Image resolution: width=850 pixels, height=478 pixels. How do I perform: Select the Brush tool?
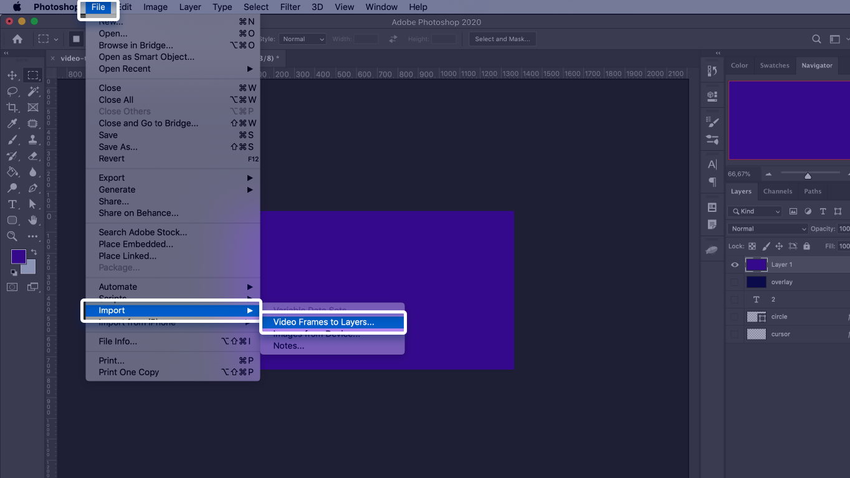pyautogui.click(x=12, y=140)
